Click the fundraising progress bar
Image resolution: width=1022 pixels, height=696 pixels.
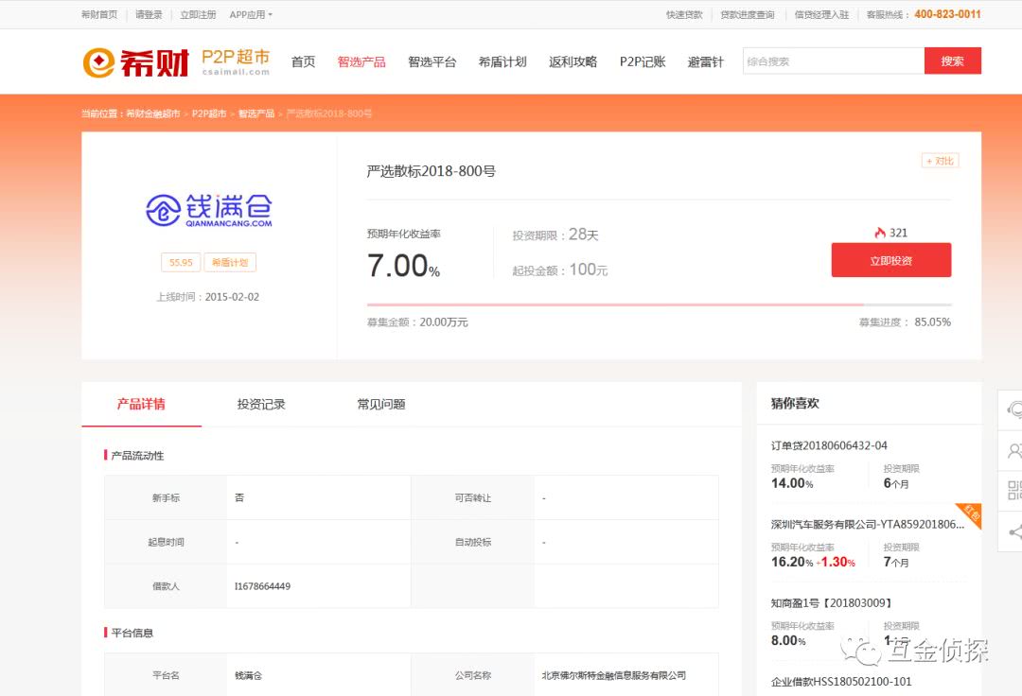659,304
